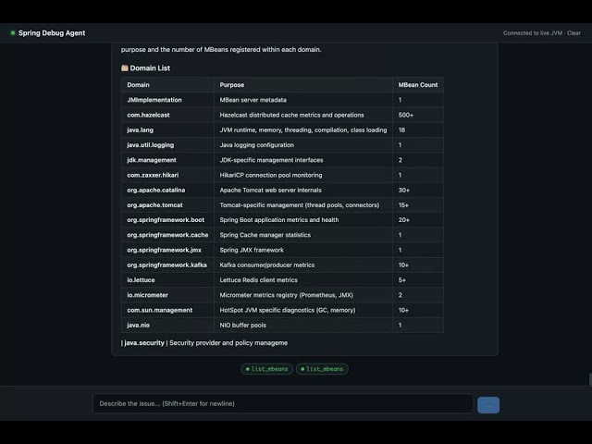Click the first list_mbeans tool chip
The height and width of the screenshot is (444, 592).
pos(267,369)
